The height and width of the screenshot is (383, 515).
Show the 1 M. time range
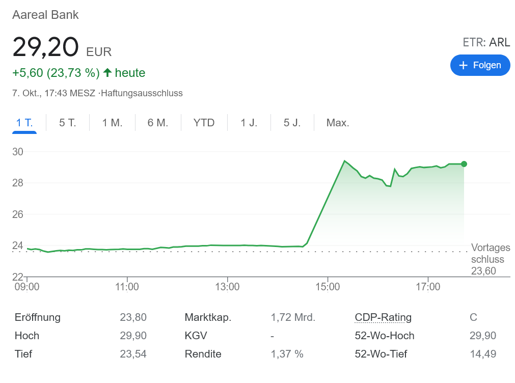point(112,123)
